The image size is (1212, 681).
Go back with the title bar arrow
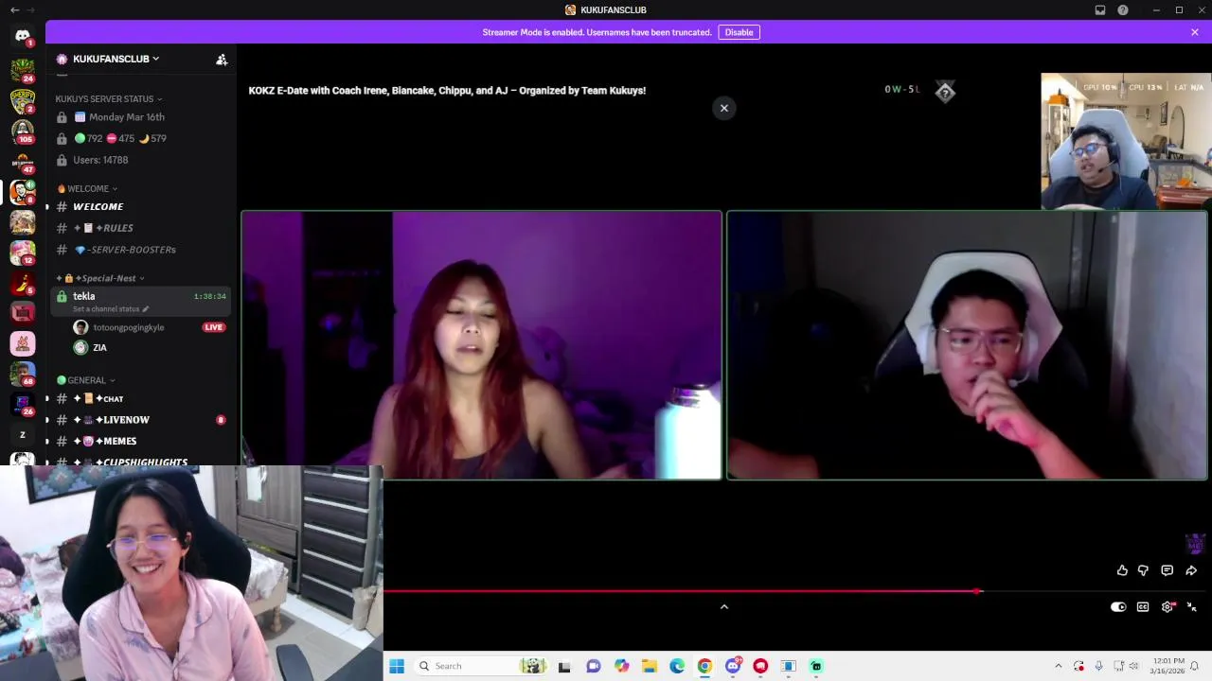coord(14,9)
